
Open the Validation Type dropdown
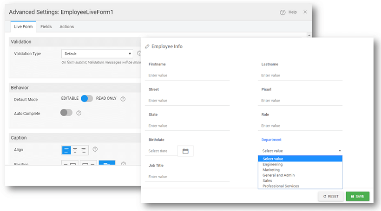click(97, 54)
